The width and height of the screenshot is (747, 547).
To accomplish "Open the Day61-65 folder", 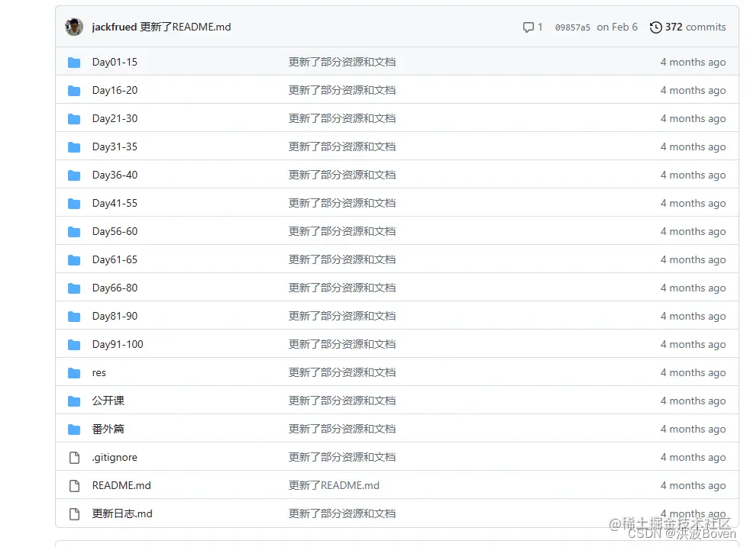I will [115, 259].
